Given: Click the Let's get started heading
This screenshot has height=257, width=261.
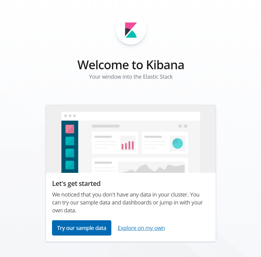Looking at the screenshot, I should coord(76,183).
